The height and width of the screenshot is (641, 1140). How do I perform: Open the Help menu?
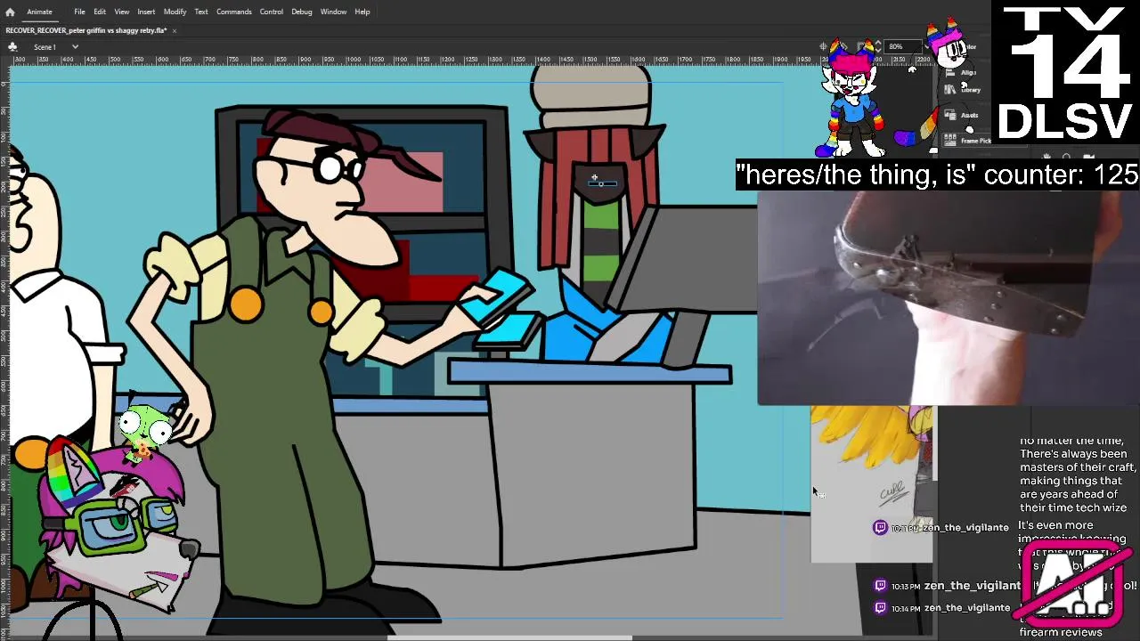click(362, 12)
